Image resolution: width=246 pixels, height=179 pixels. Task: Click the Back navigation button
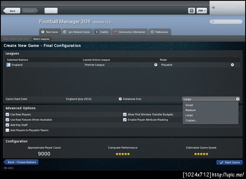coord(12,11)
